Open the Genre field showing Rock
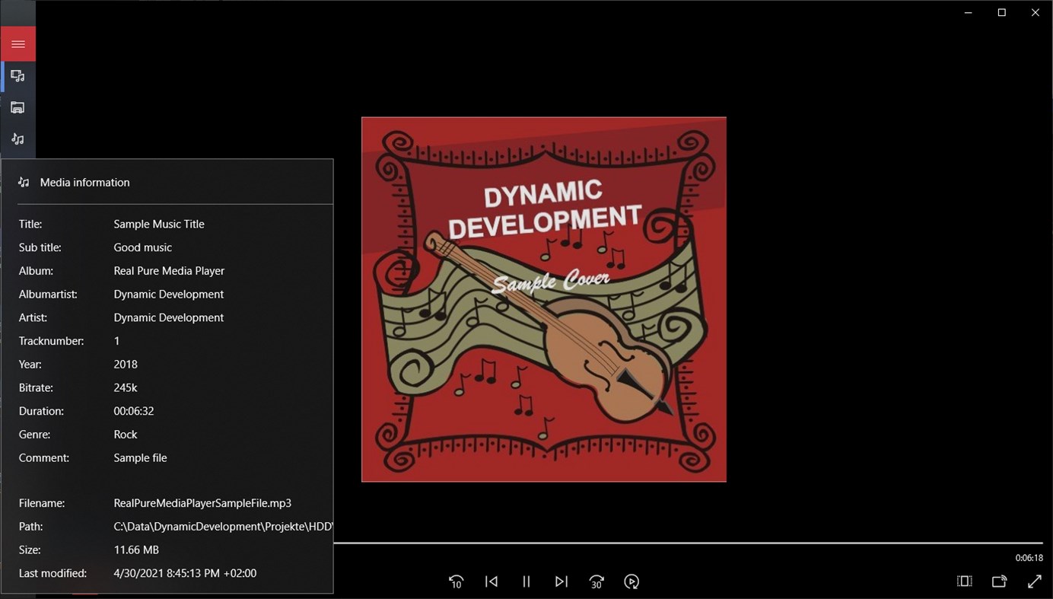 point(125,434)
